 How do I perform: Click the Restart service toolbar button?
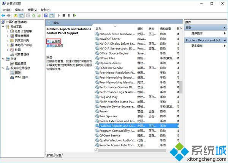point(74,16)
